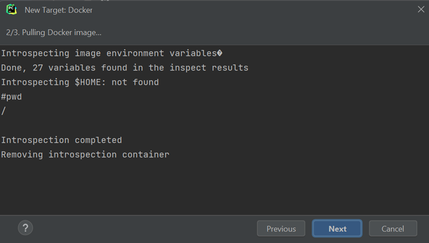Proceed by clicking the Next button
Screen dimensions: 429x243
click(337, 228)
